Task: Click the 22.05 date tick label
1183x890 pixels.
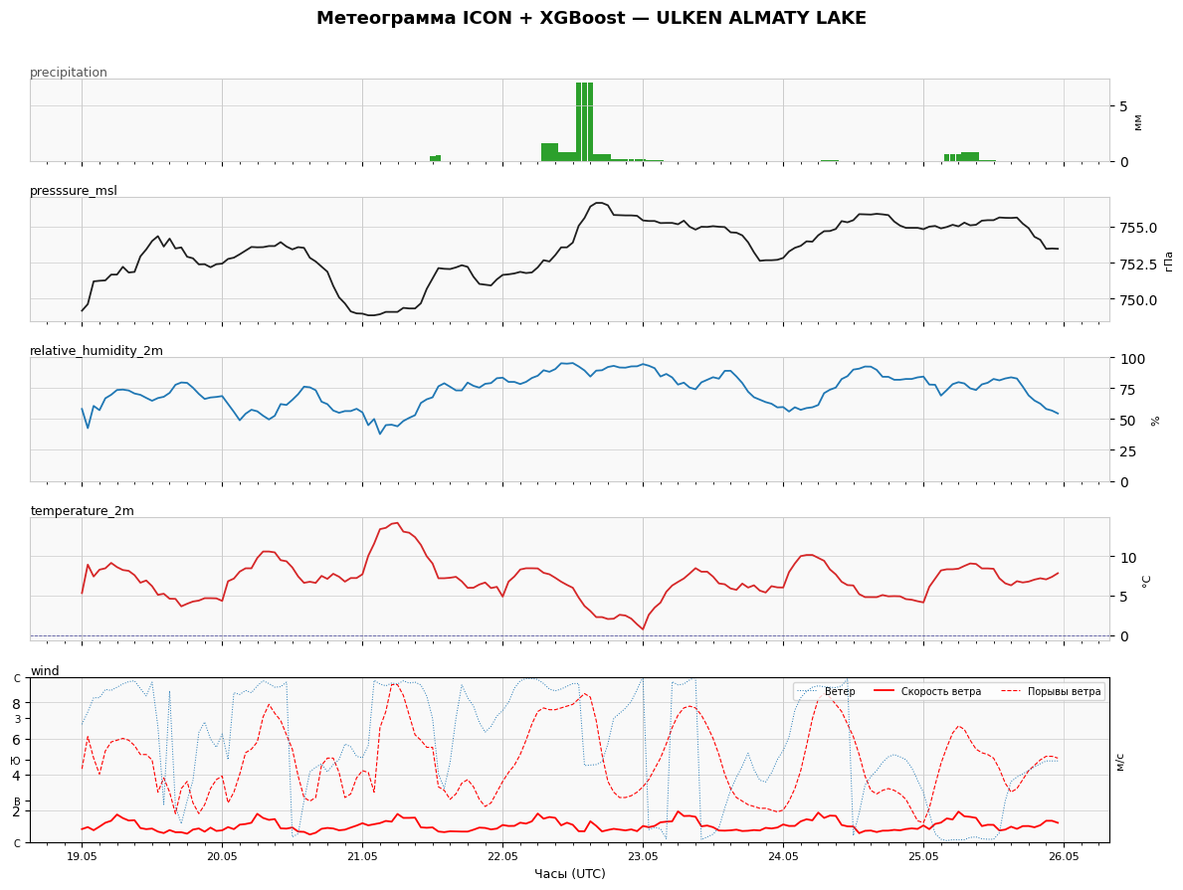Action: click(502, 857)
